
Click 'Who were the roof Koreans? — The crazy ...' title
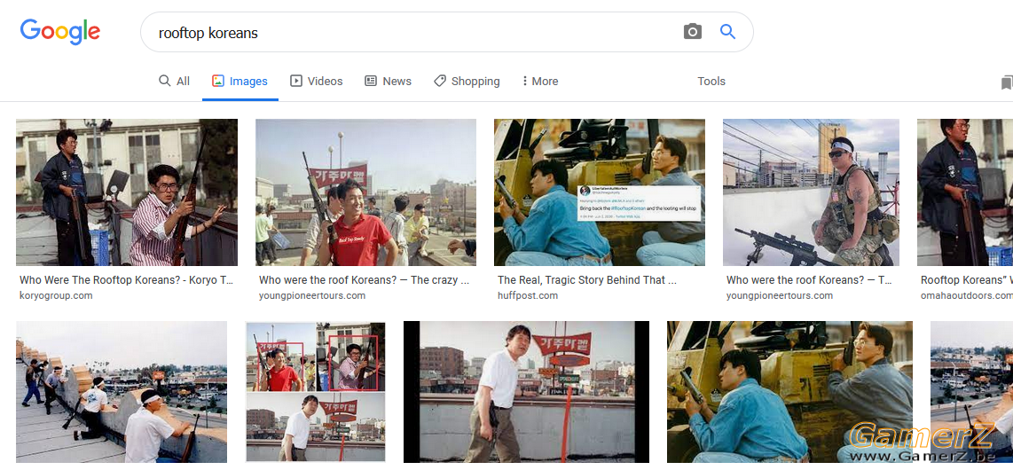click(364, 280)
